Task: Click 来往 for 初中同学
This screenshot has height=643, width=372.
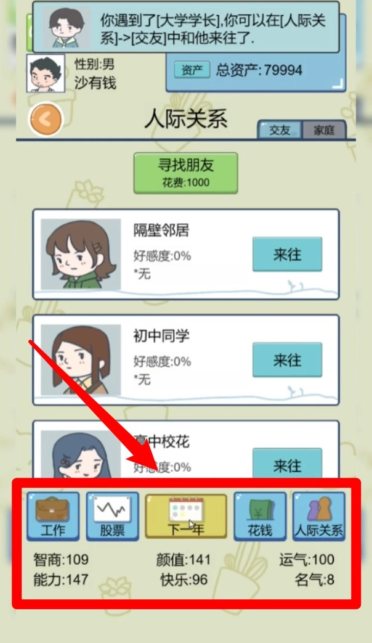Action: click(287, 360)
